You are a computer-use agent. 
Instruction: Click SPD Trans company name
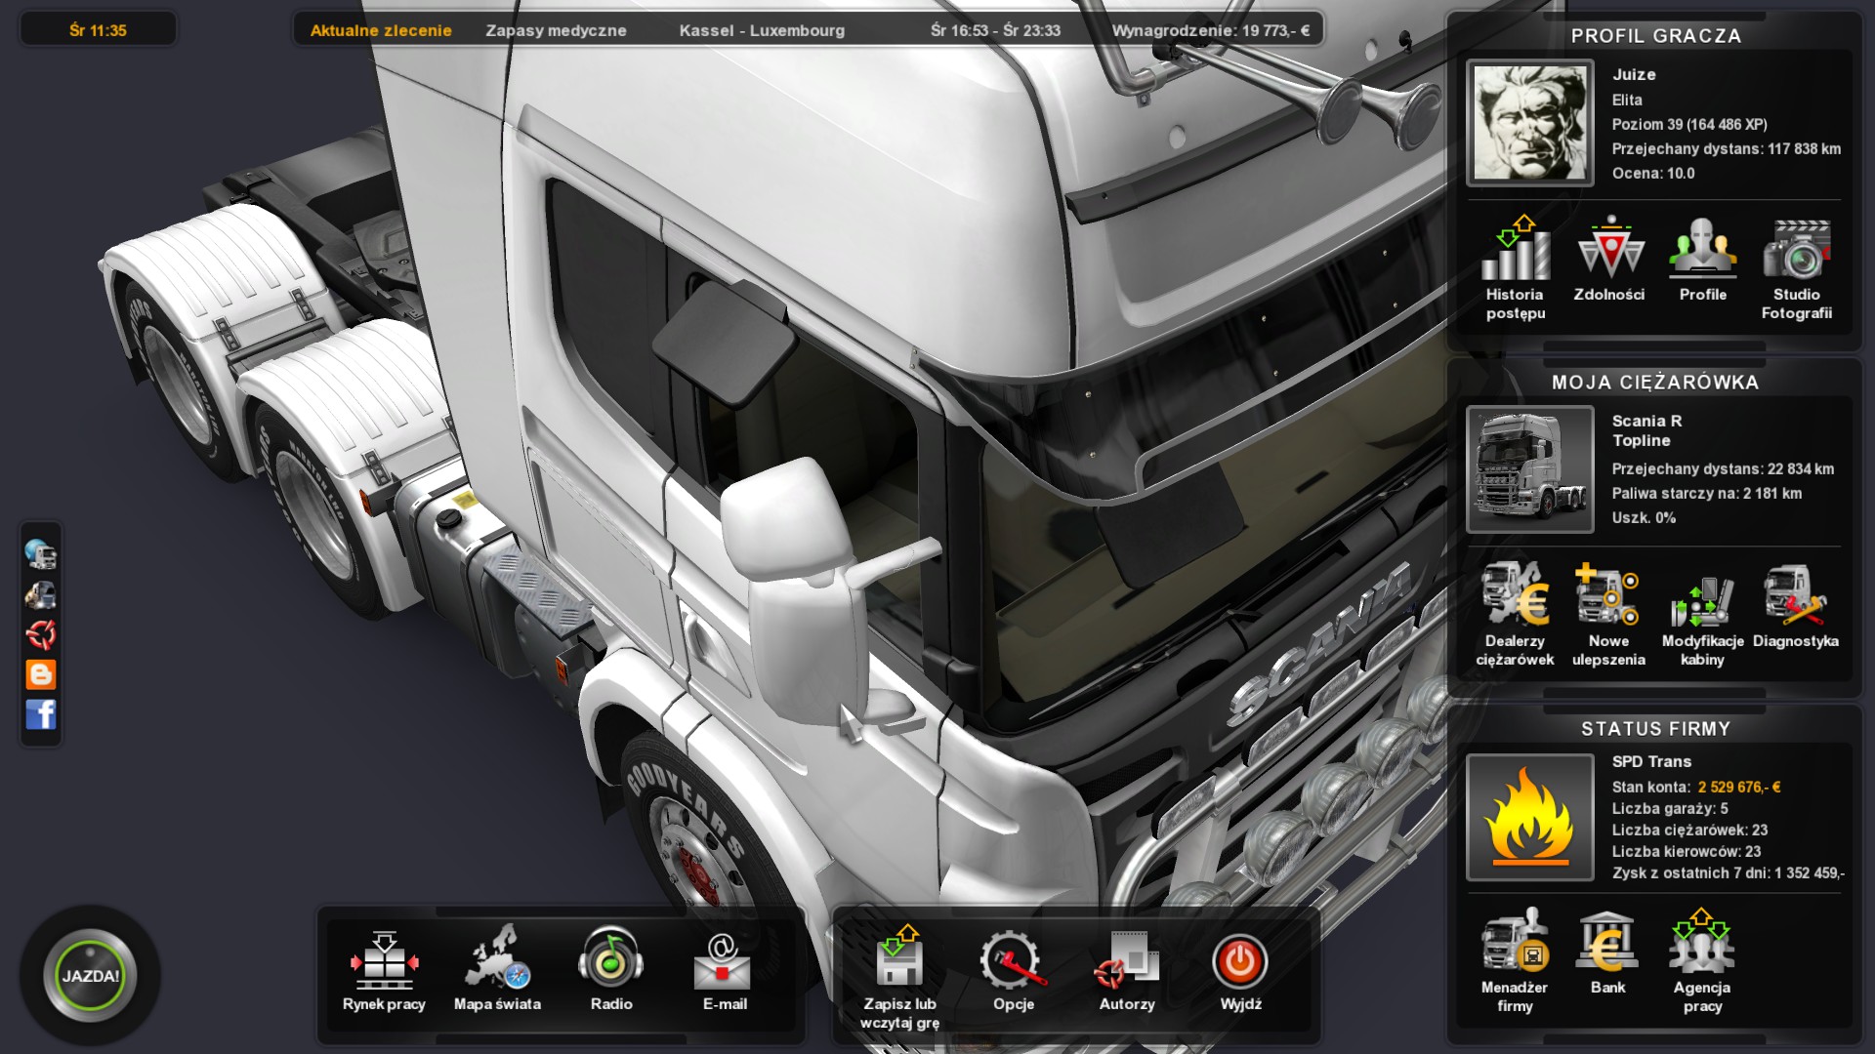point(1651,761)
